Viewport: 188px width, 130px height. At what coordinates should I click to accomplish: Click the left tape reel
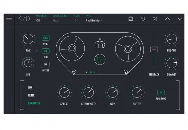(x=72, y=49)
